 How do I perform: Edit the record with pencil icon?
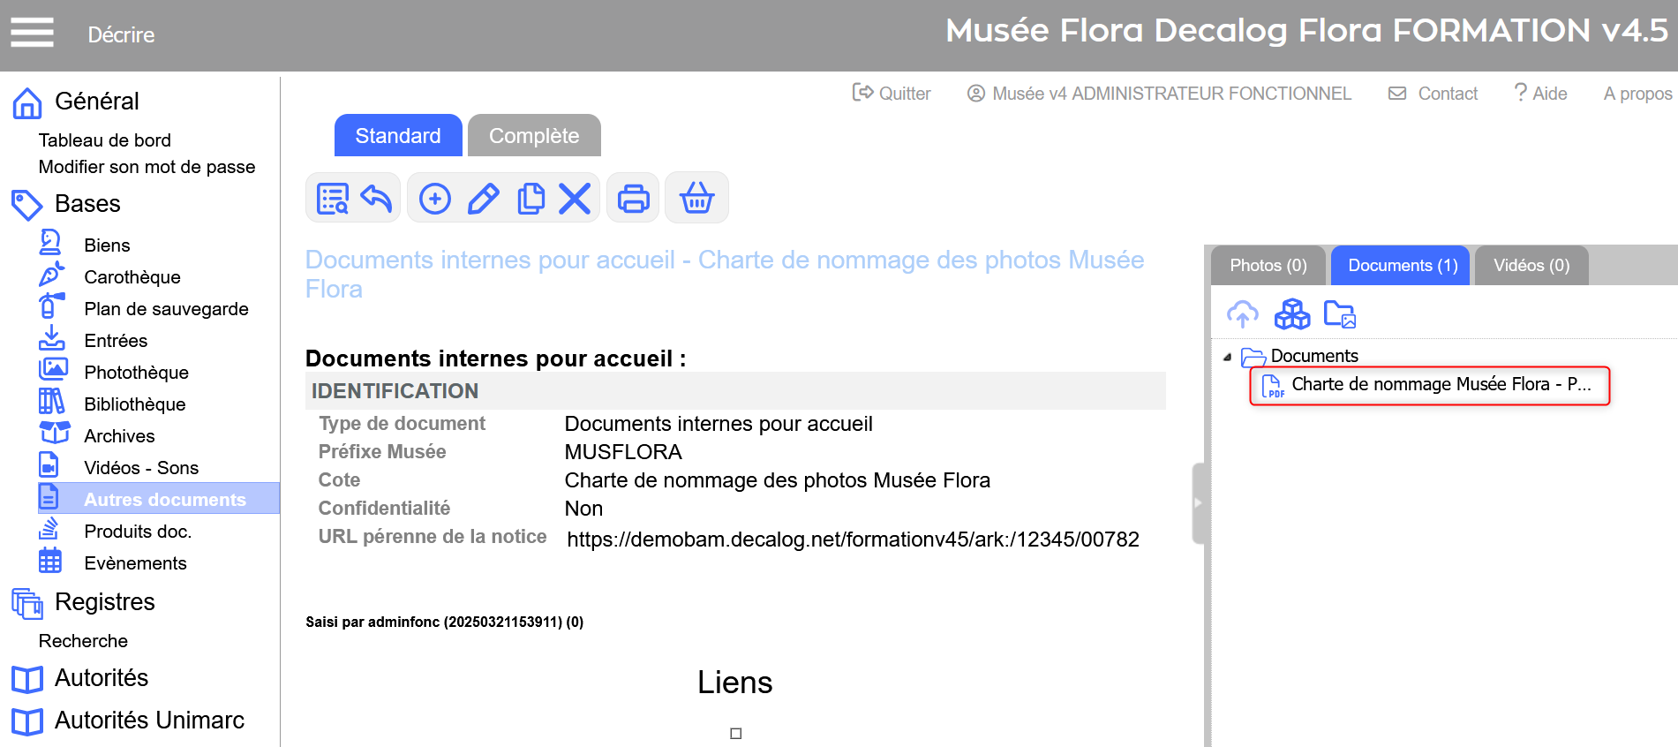coord(483,199)
